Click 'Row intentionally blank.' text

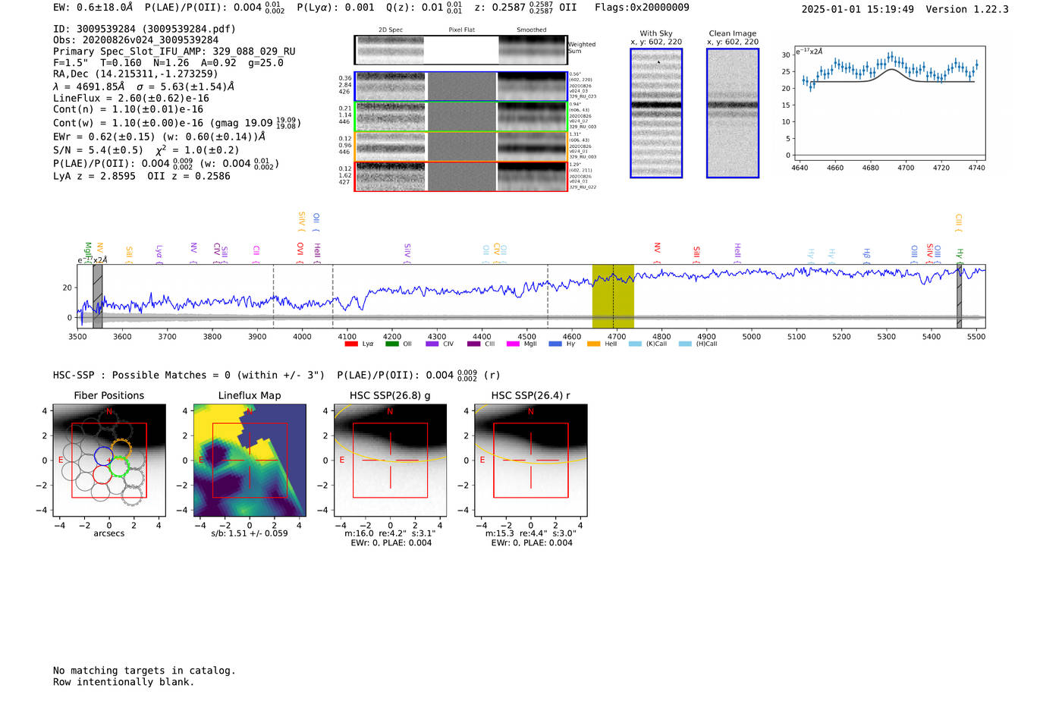124,682
